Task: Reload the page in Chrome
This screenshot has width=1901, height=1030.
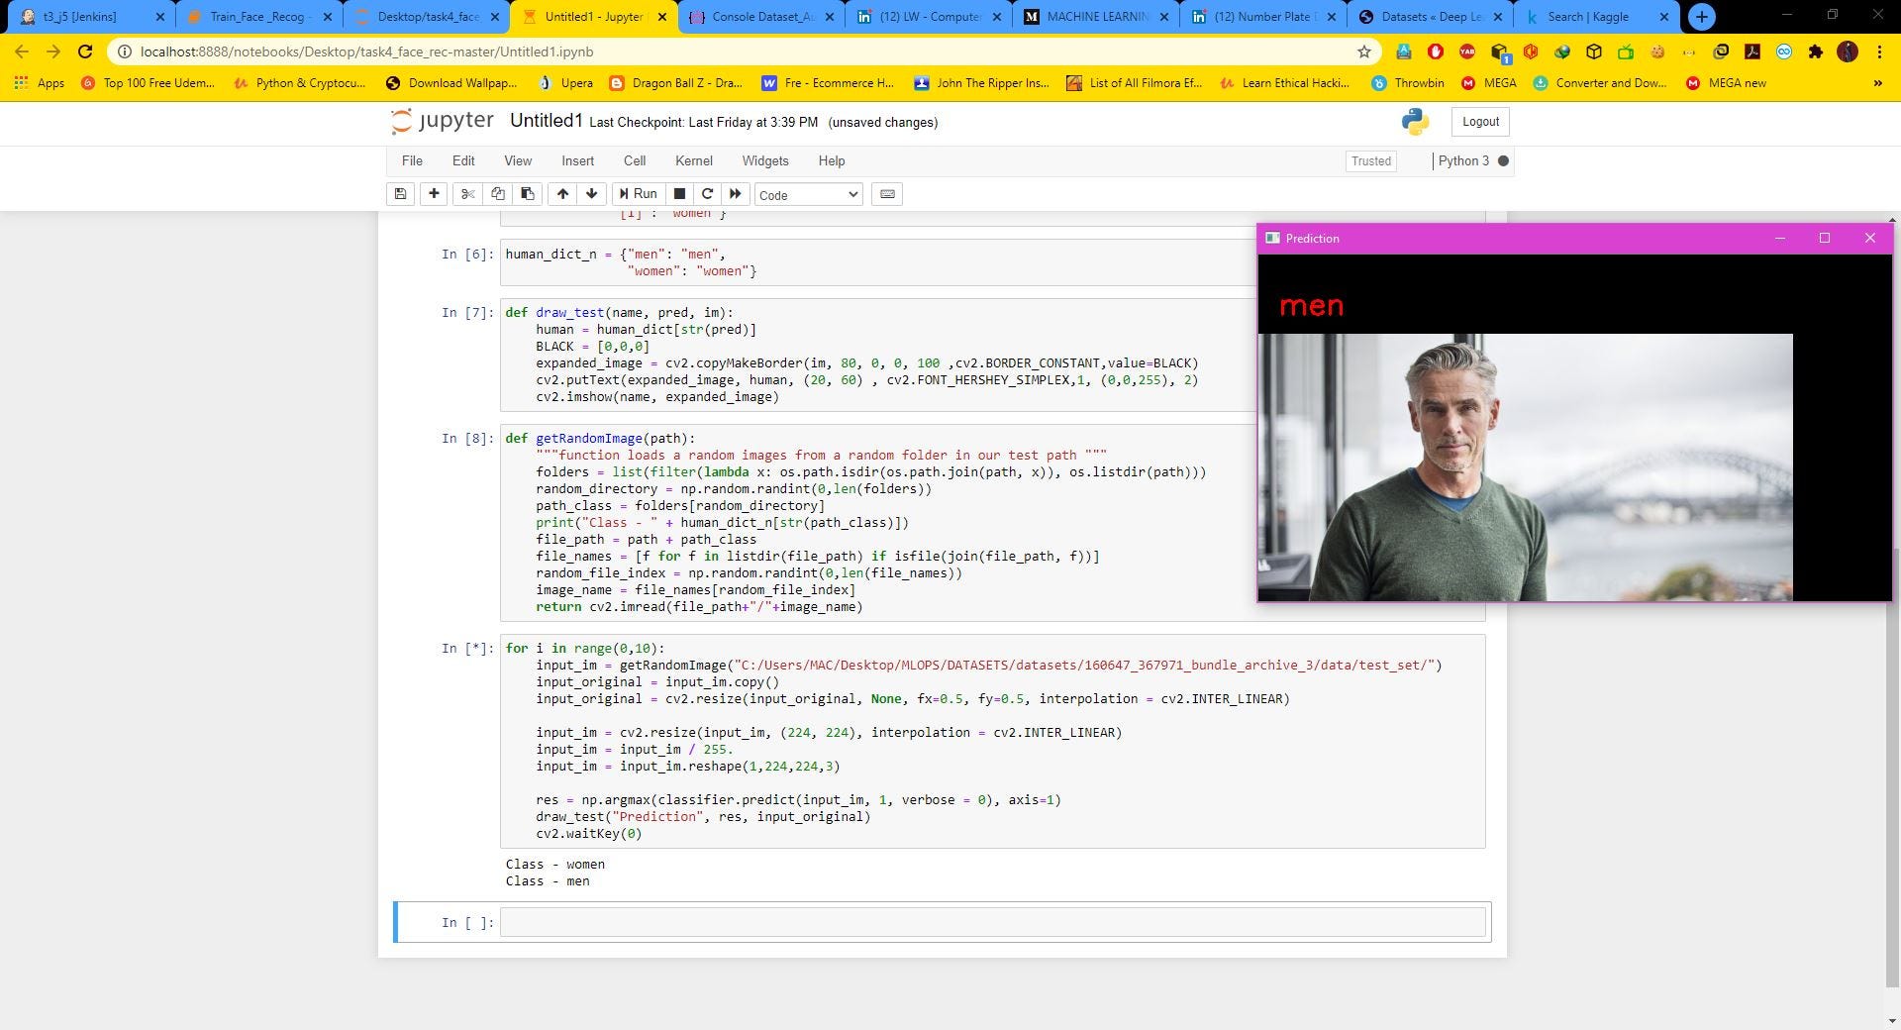Action: pos(85,51)
